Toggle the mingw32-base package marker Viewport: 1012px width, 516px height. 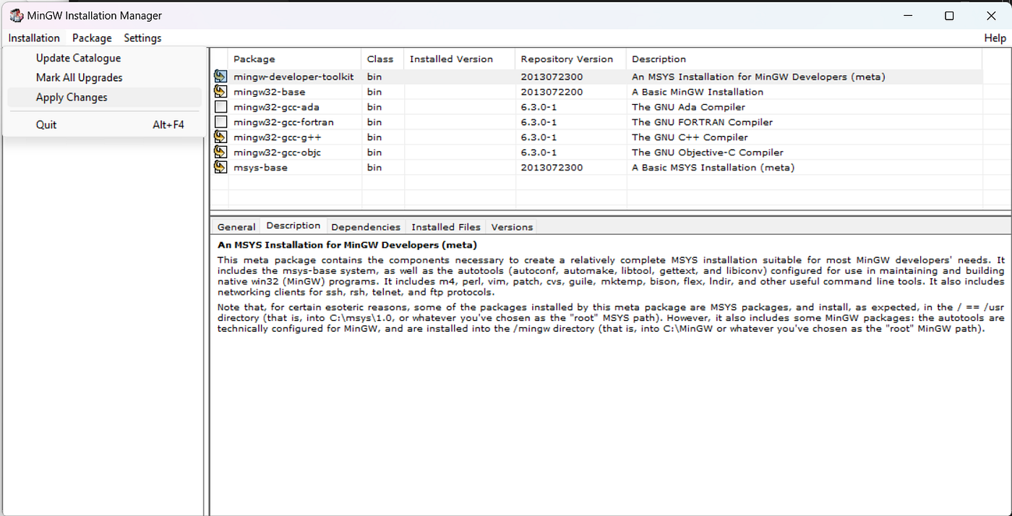coord(220,92)
